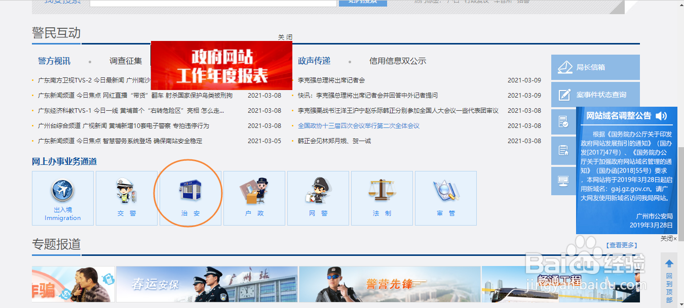Screen dimensions: 684x308
Task: Click the speaker icon on the domain announcement
Action: click(x=661, y=116)
